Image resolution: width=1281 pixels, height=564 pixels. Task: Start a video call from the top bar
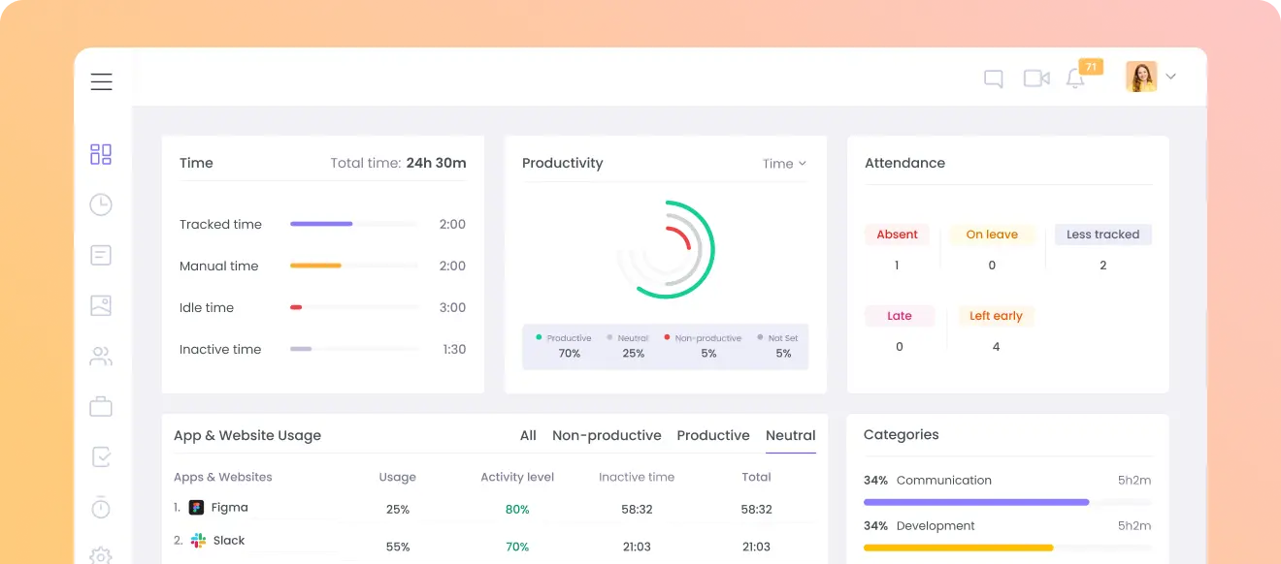point(1036,78)
